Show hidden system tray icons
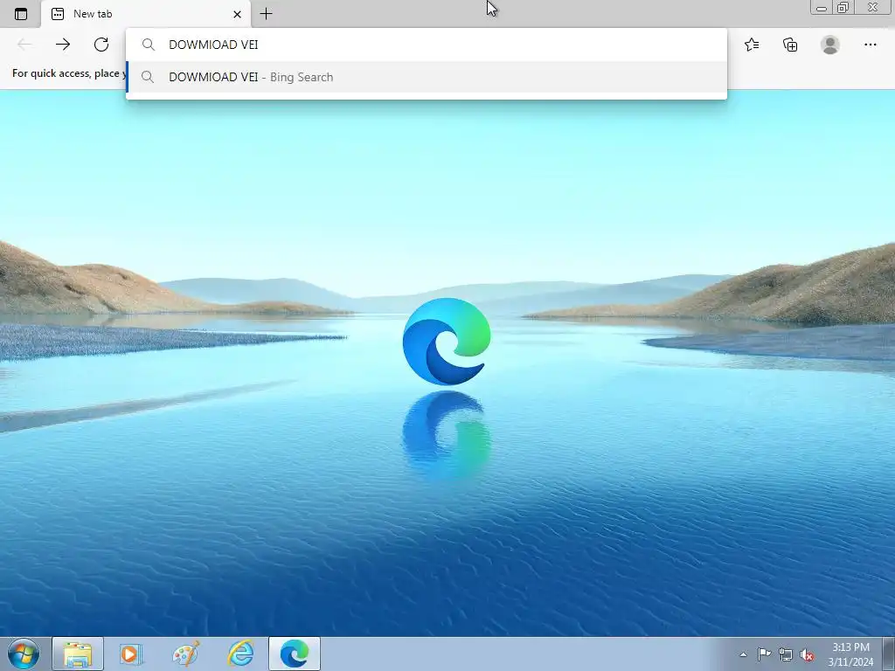The width and height of the screenshot is (895, 671). click(743, 654)
